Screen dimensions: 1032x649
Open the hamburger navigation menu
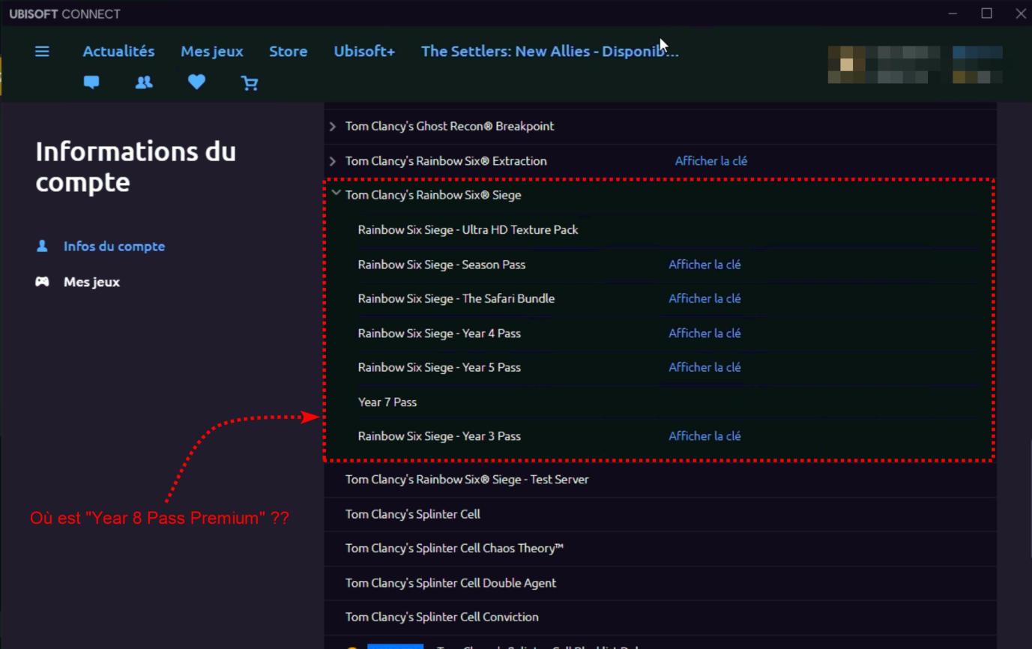[x=42, y=51]
